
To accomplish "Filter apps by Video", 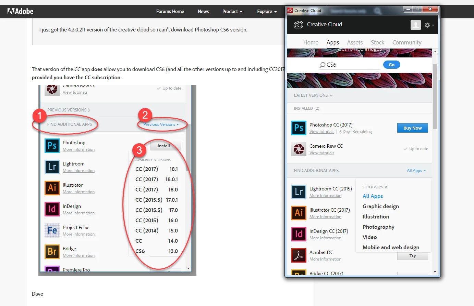I will click(x=370, y=237).
